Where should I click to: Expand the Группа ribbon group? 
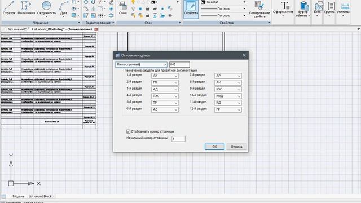(x=329, y=15)
